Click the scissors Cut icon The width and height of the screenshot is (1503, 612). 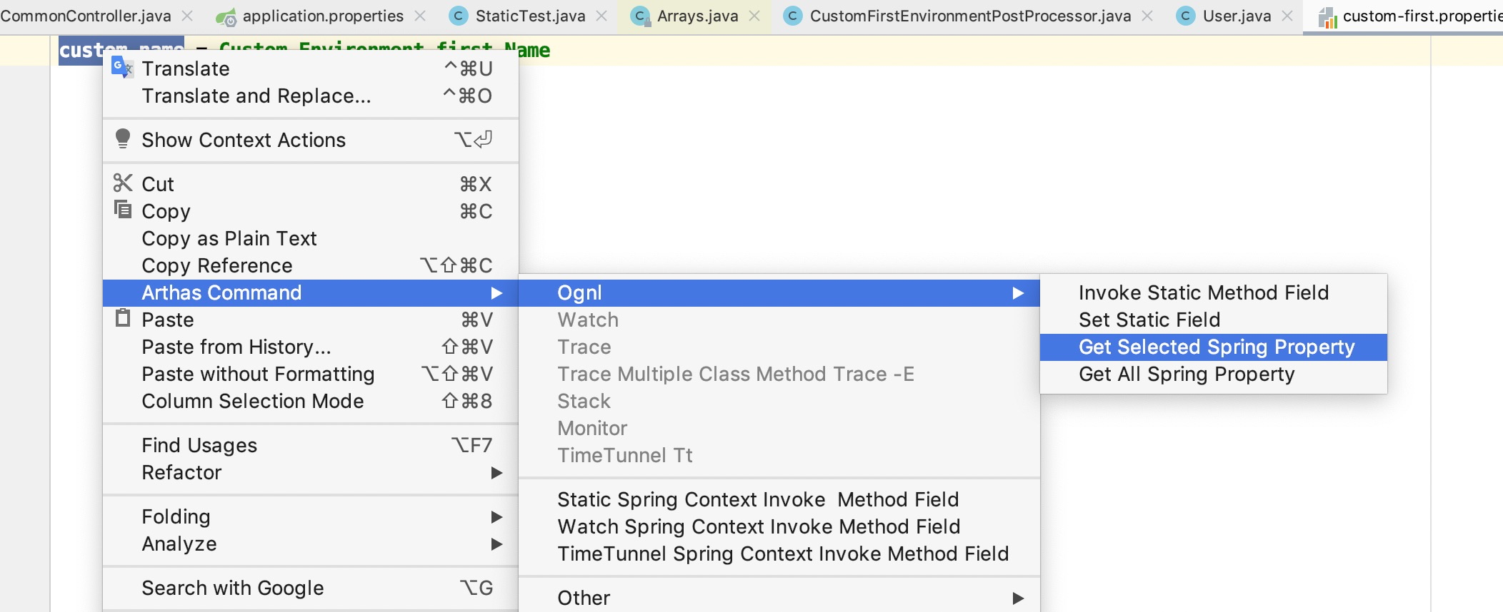coord(123,183)
